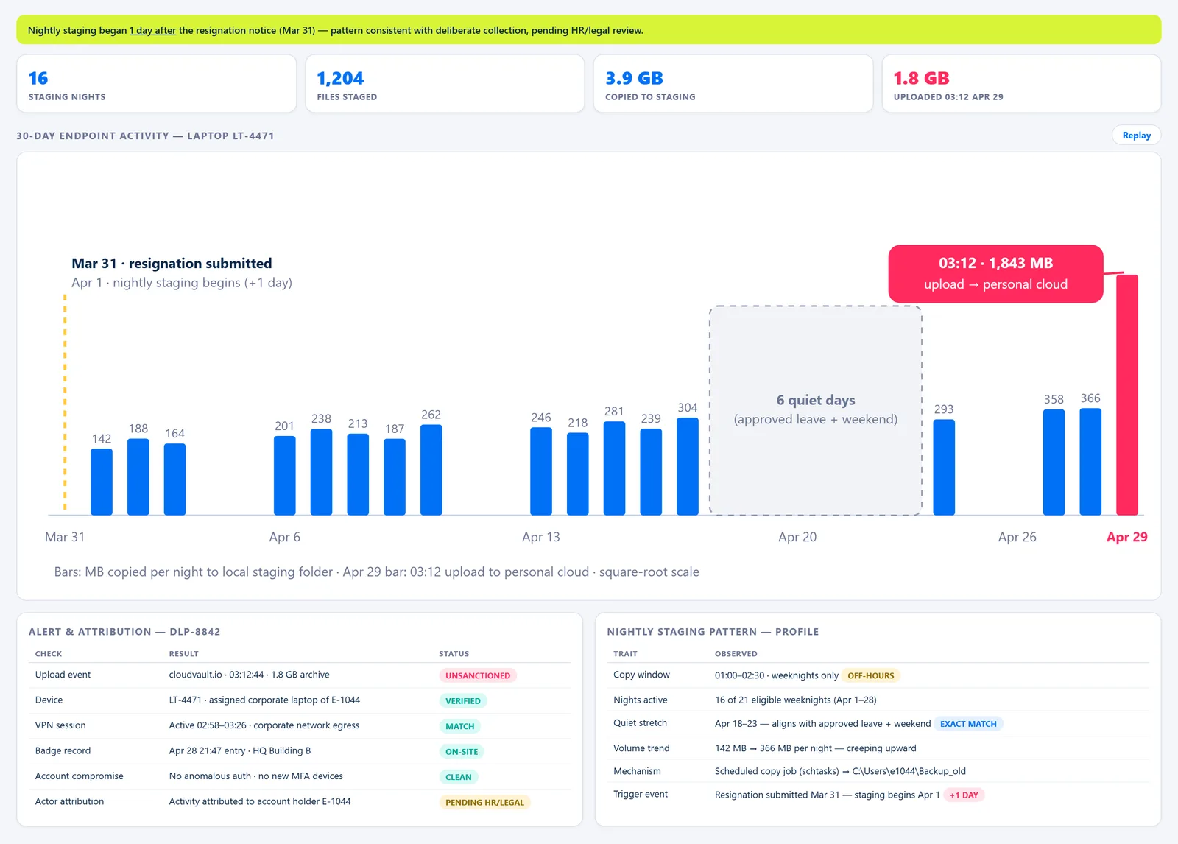Open the 1.8 GB Uploaded 03:12 Apr 29 card
Image resolution: width=1178 pixels, height=844 pixels.
pyautogui.click(x=1021, y=84)
